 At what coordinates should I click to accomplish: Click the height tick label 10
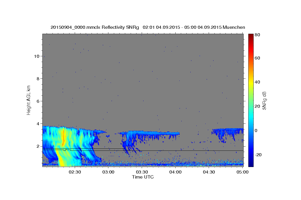37,56
